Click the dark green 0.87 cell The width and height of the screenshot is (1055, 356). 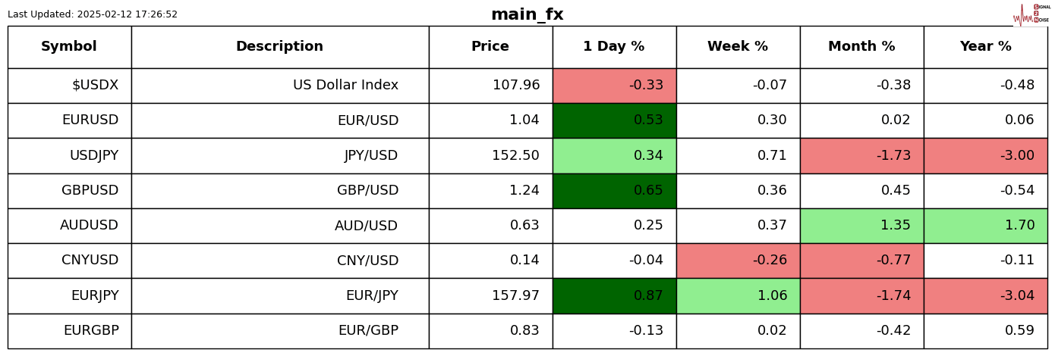click(615, 295)
